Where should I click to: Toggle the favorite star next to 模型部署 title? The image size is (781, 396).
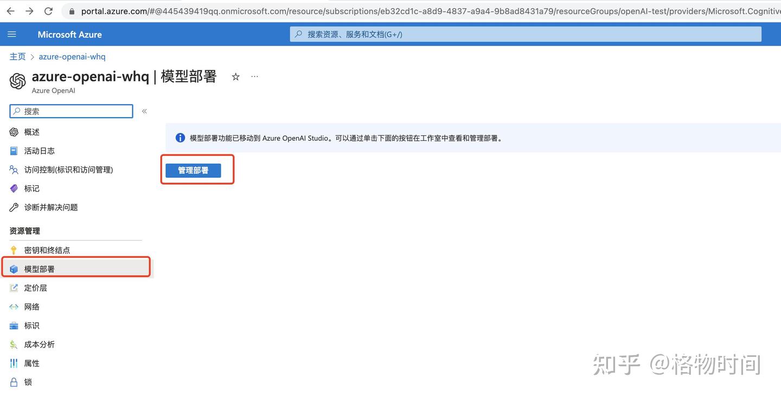(235, 76)
